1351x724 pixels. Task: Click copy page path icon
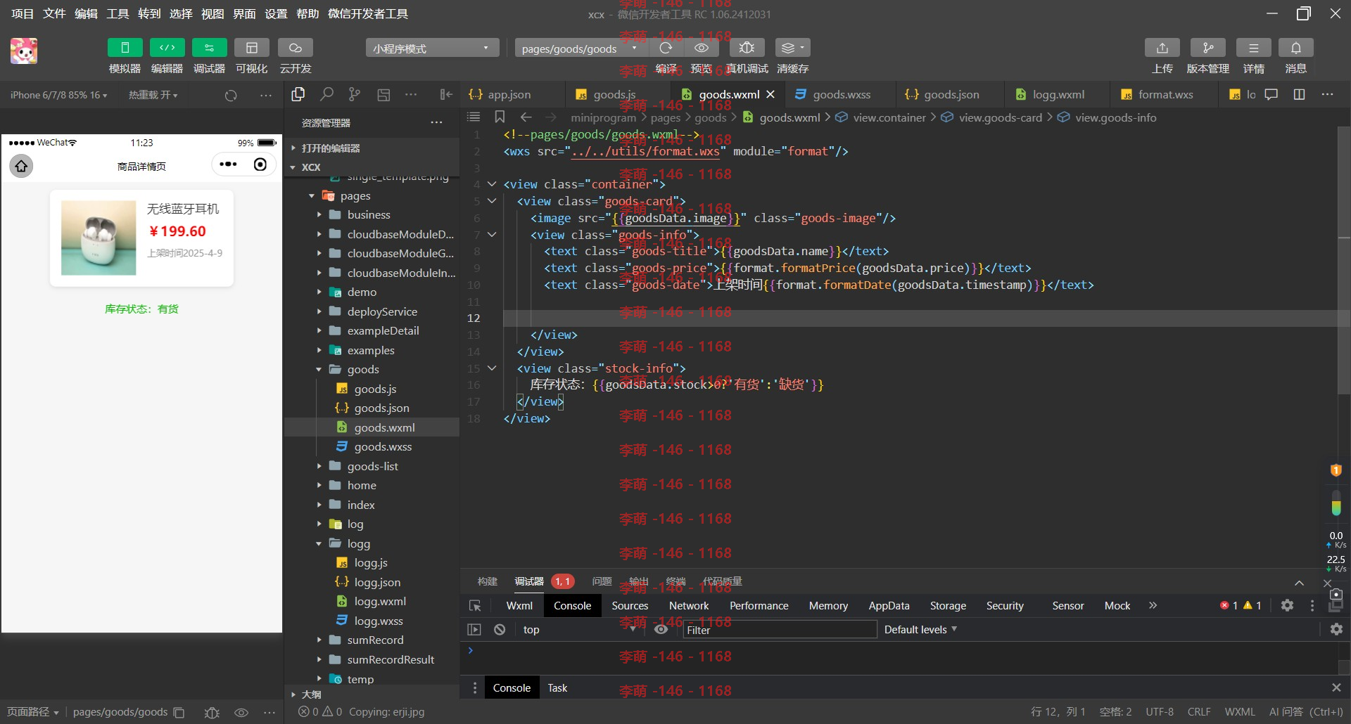tap(179, 712)
